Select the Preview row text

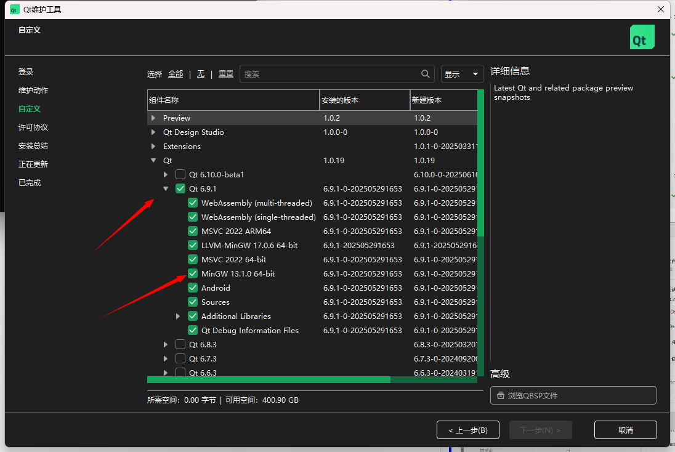[177, 118]
